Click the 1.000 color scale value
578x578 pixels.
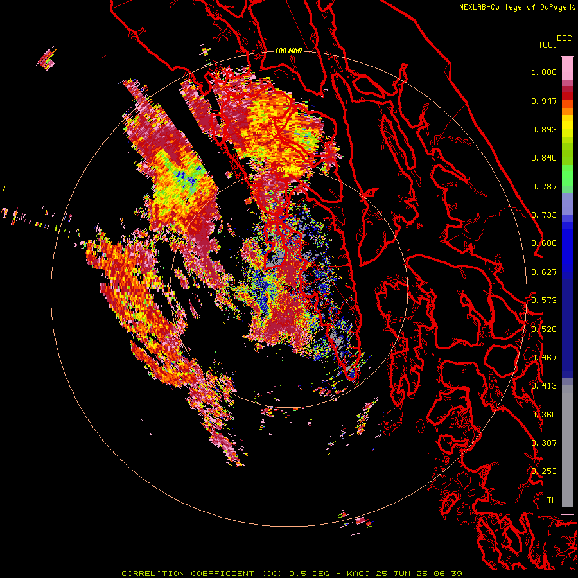point(544,72)
